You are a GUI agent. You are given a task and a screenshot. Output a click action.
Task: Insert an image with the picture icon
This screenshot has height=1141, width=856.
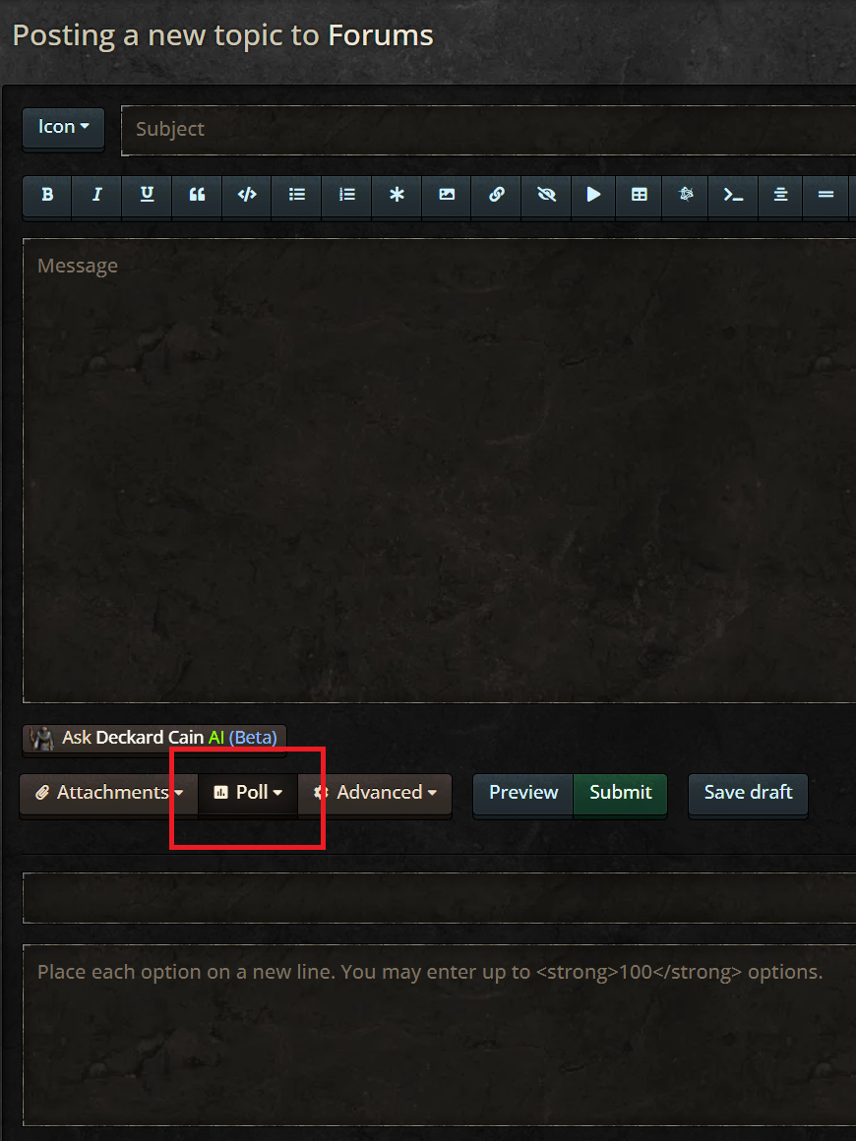[x=446, y=195]
